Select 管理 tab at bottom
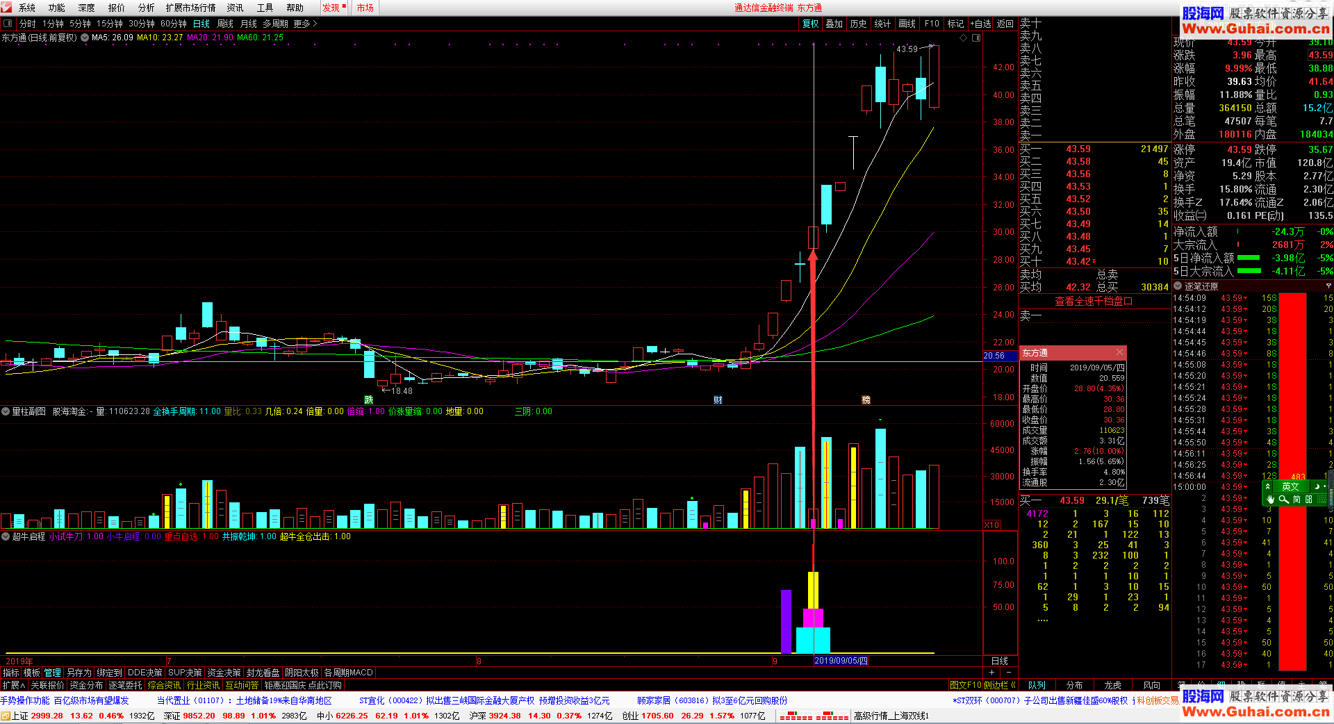The image size is (1334, 724). coord(53,673)
